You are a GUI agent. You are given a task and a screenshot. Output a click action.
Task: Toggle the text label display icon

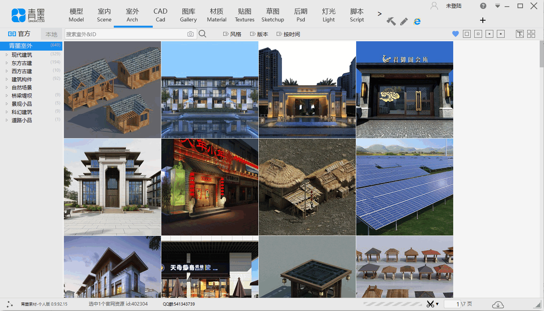(520, 34)
